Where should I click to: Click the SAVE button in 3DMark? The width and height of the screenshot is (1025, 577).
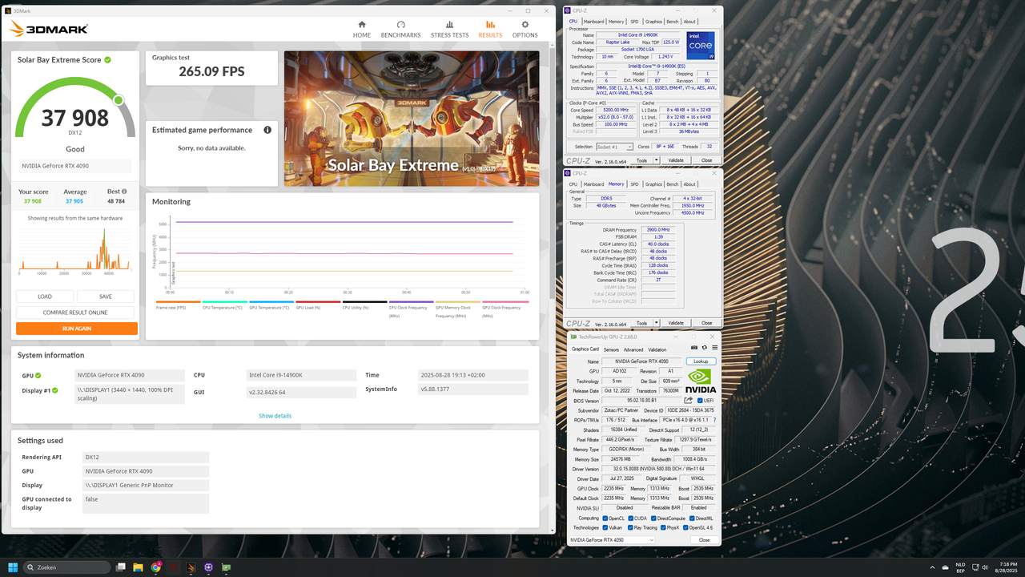(106, 297)
